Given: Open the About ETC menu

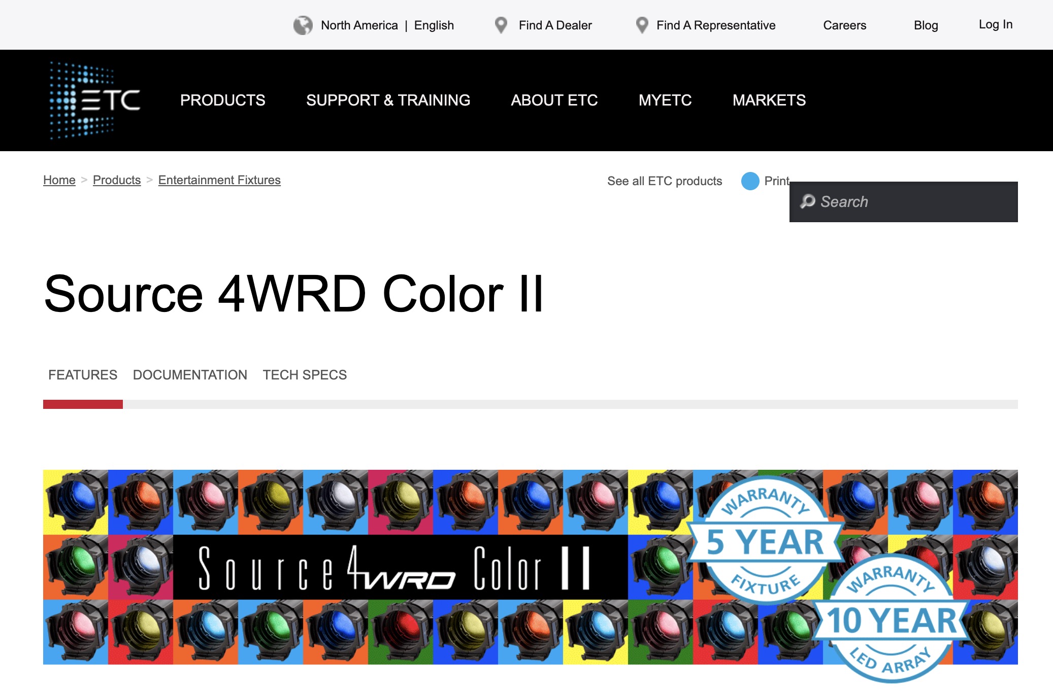Looking at the screenshot, I should 554,100.
